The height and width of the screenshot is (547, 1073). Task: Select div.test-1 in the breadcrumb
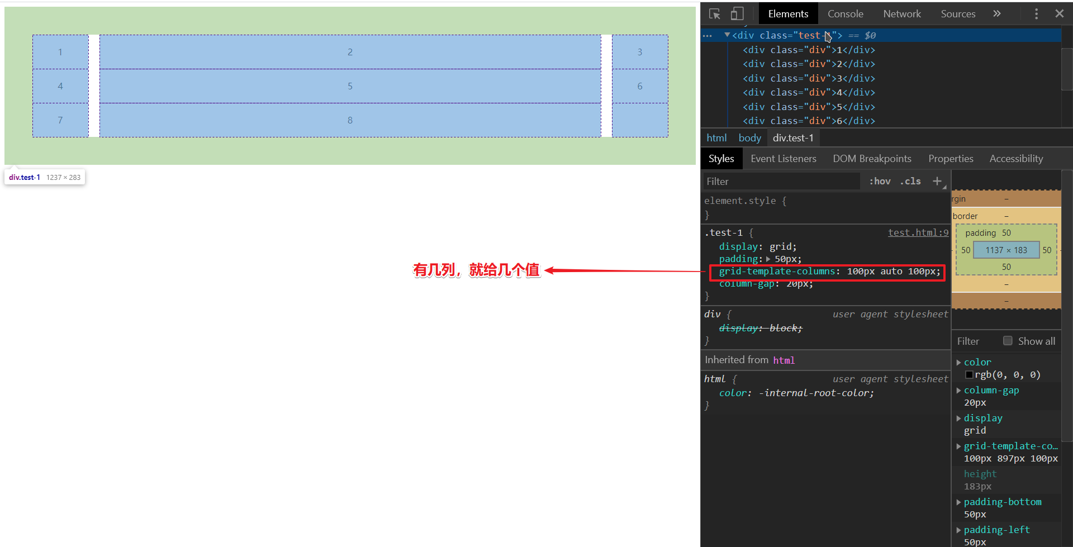pos(793,138)
